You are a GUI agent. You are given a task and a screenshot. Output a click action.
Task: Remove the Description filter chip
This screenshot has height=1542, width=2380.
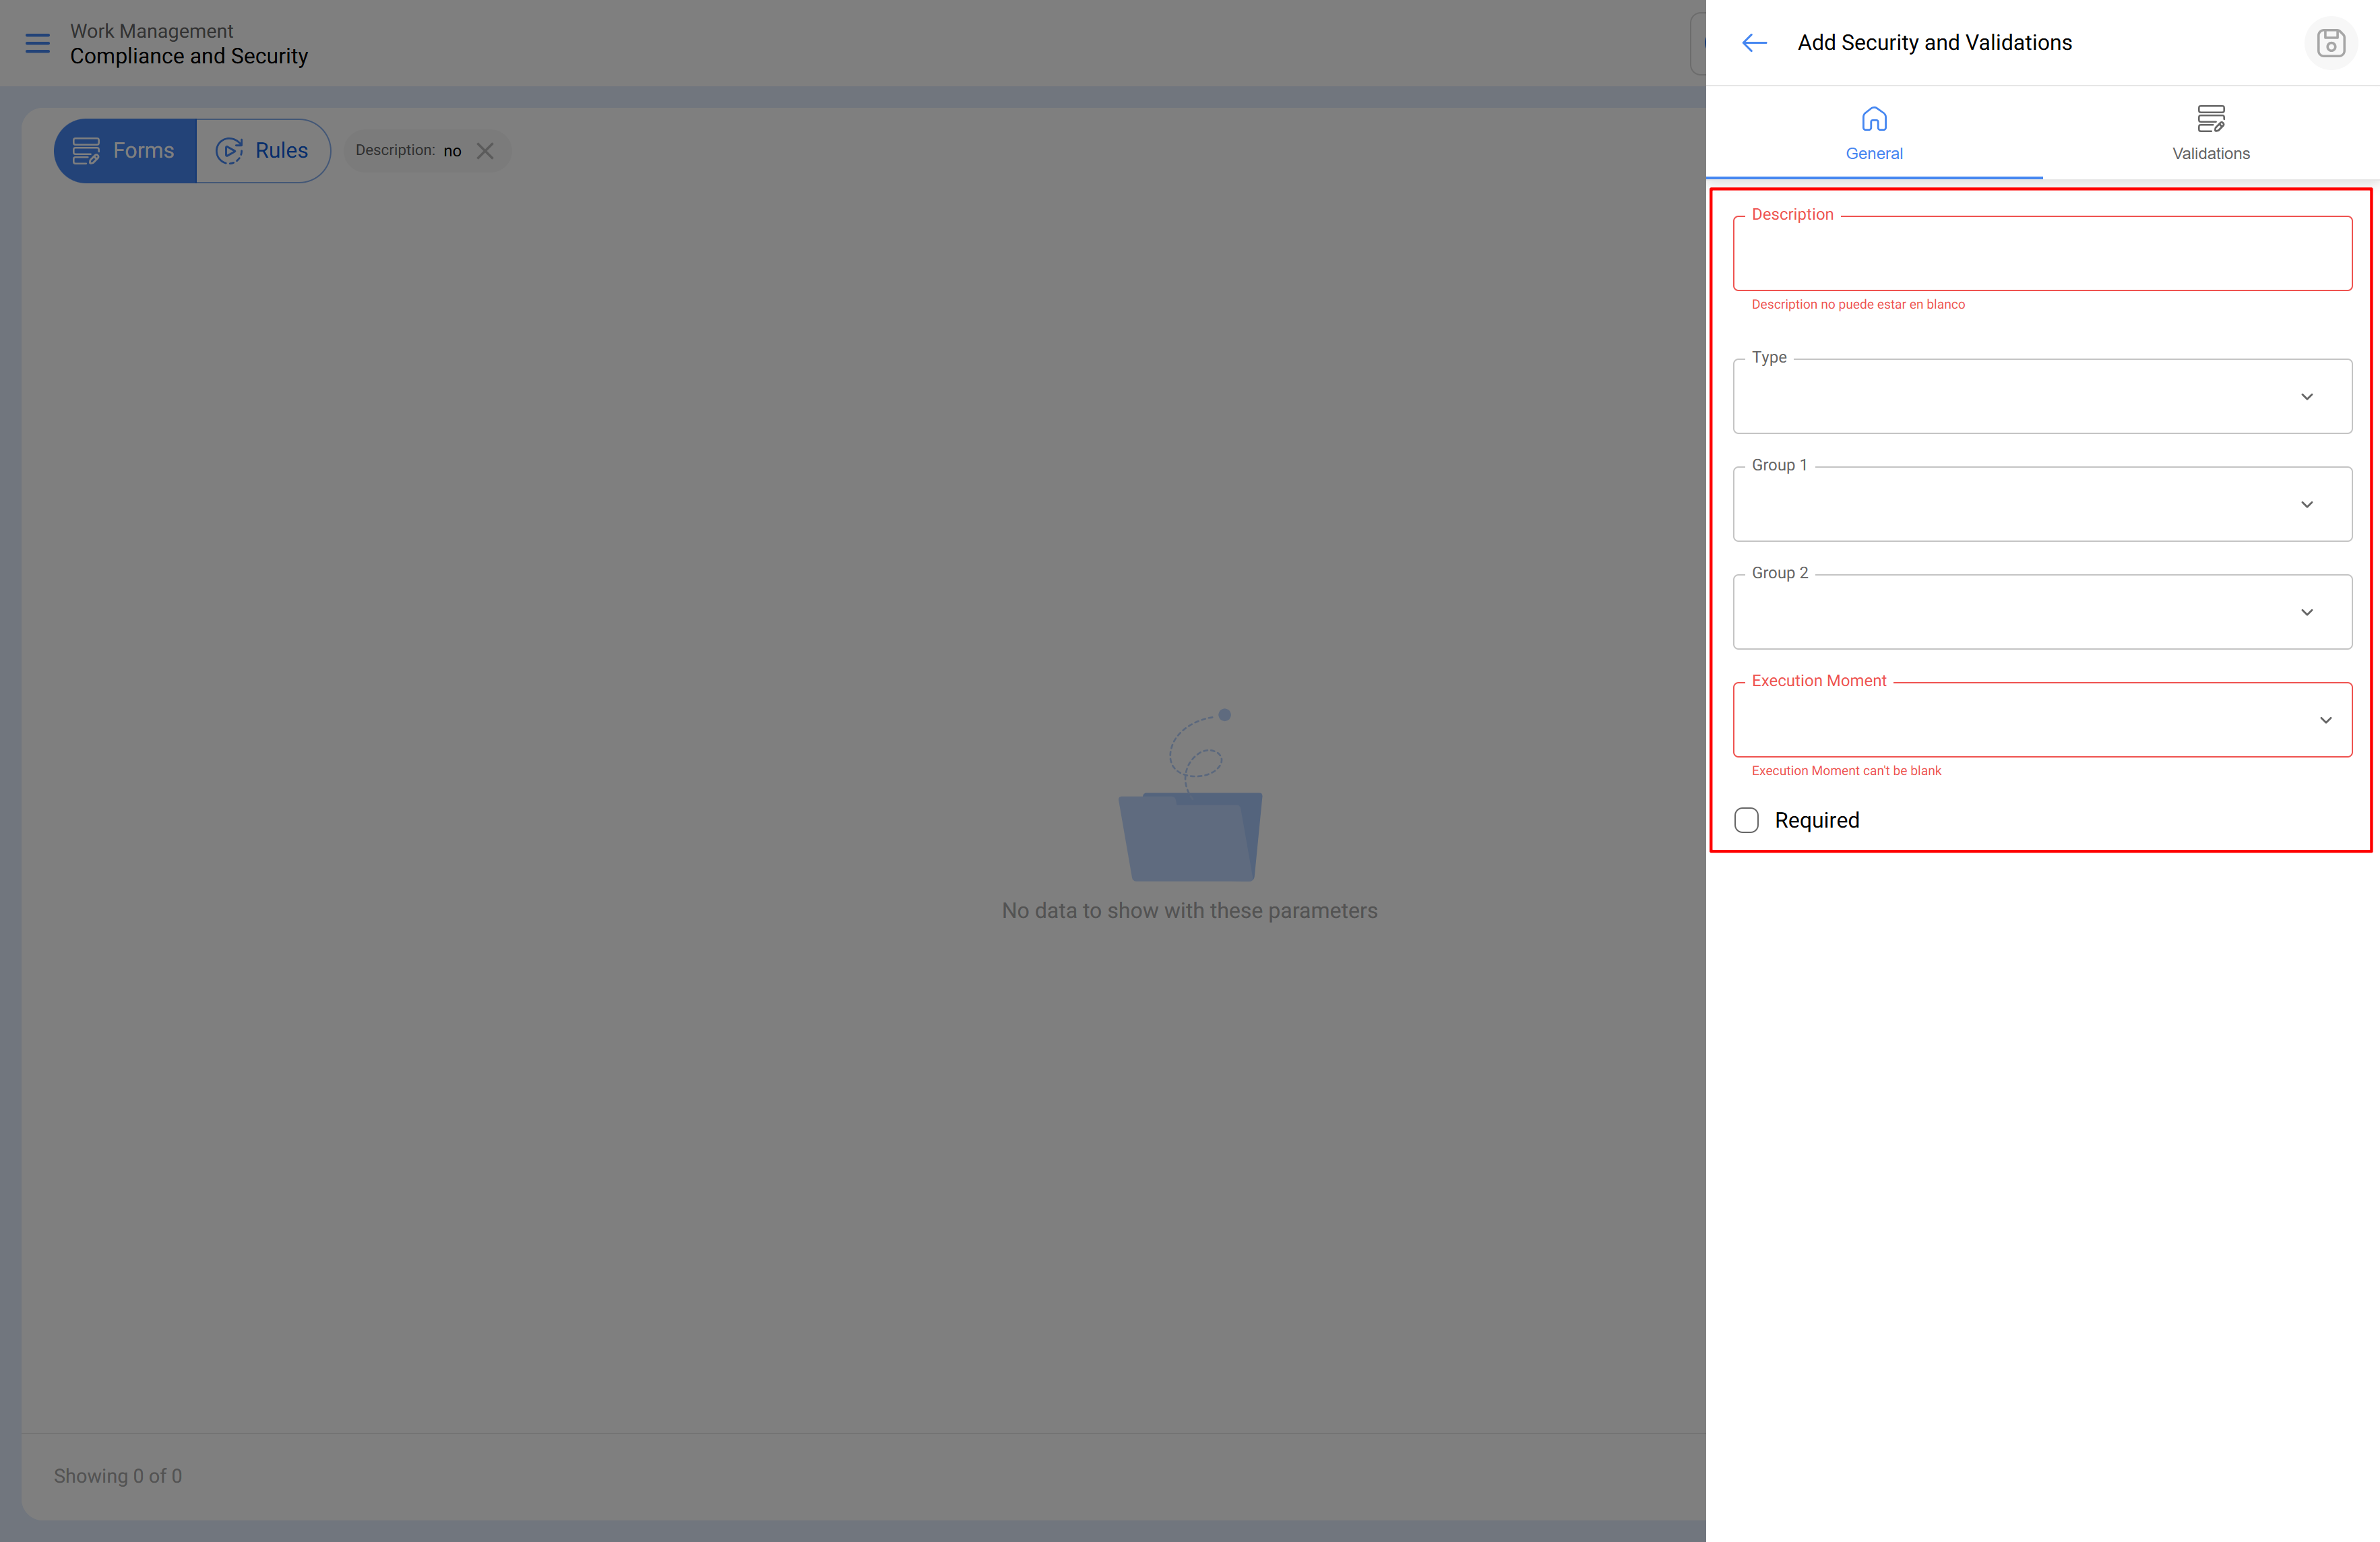coord(485,151)
